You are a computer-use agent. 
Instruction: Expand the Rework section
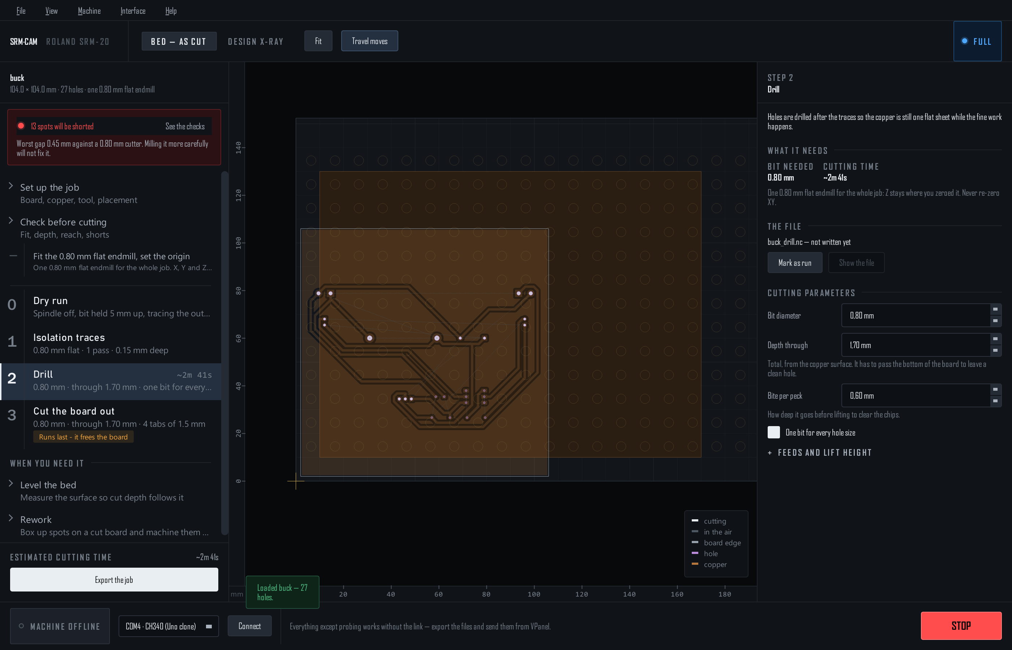click(x=110, y=525)
